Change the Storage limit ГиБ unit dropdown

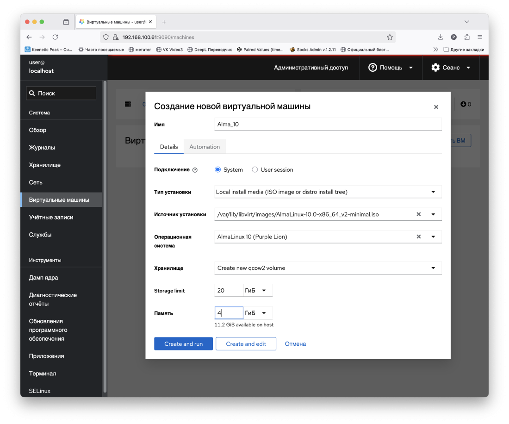[257, 291]
